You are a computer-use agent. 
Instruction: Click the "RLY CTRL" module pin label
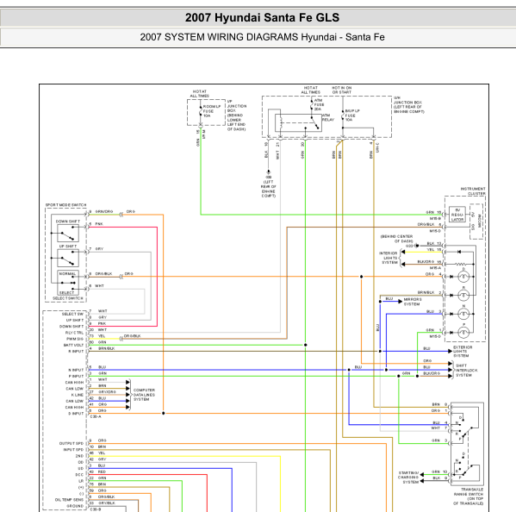[x=74, y=333]
